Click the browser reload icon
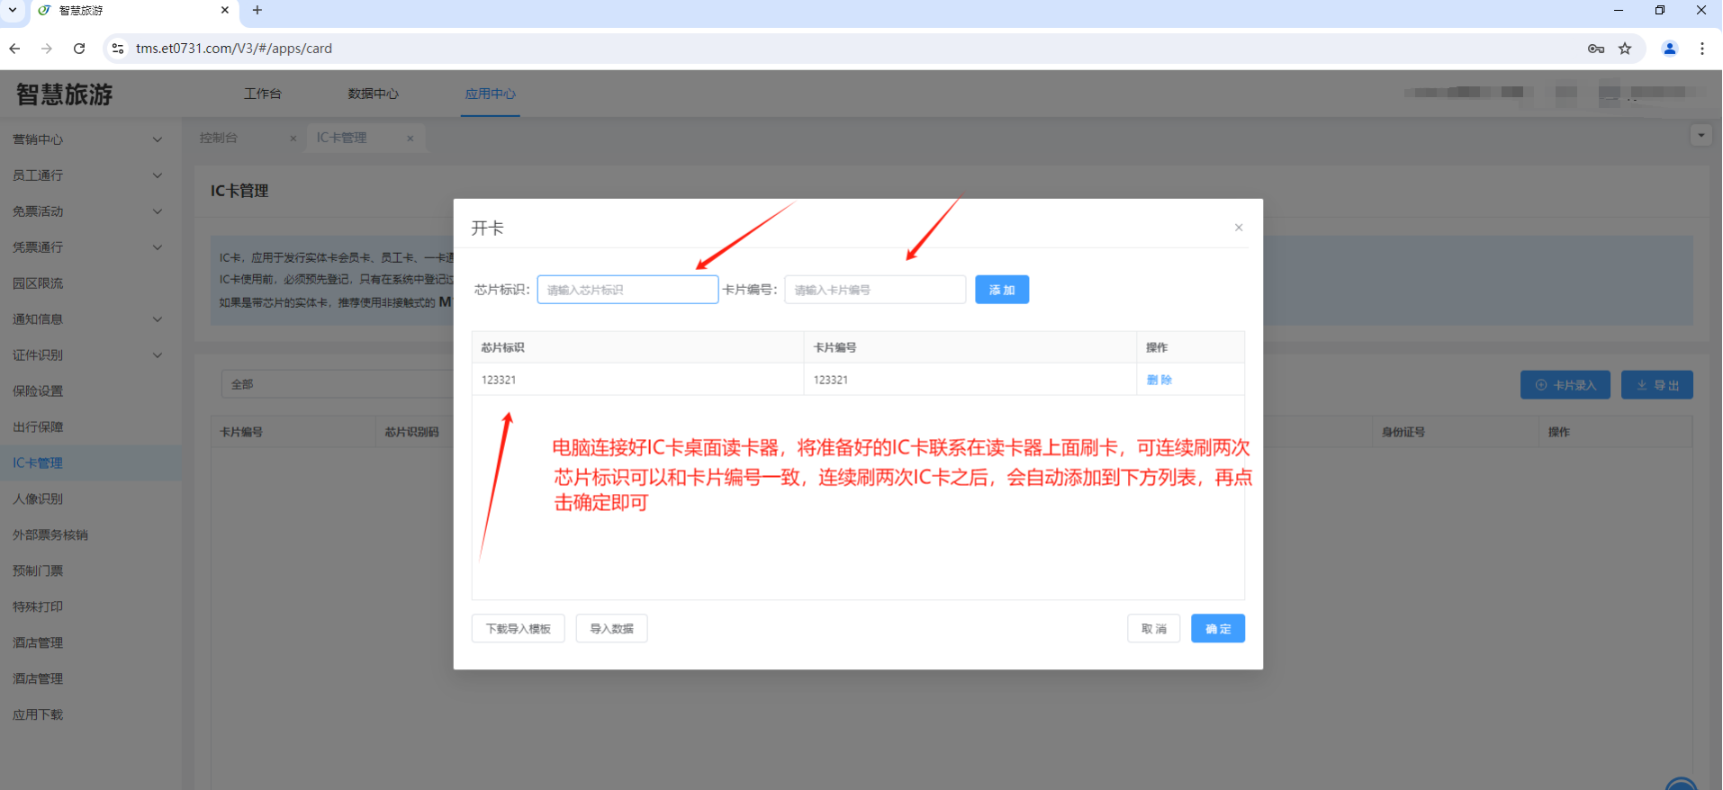1723x790 pixels. click(79, 49)
